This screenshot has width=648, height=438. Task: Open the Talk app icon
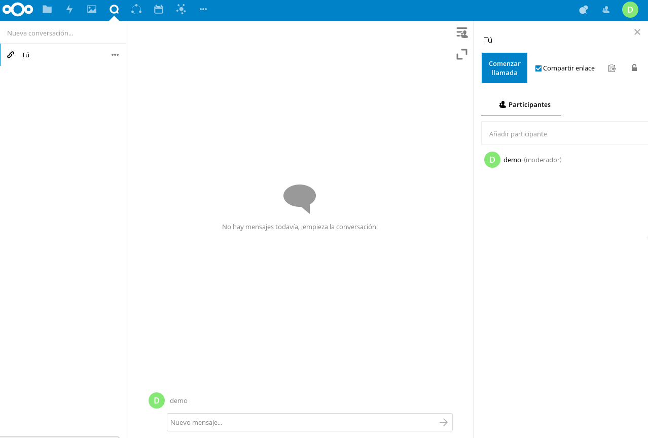pos(114,9)
